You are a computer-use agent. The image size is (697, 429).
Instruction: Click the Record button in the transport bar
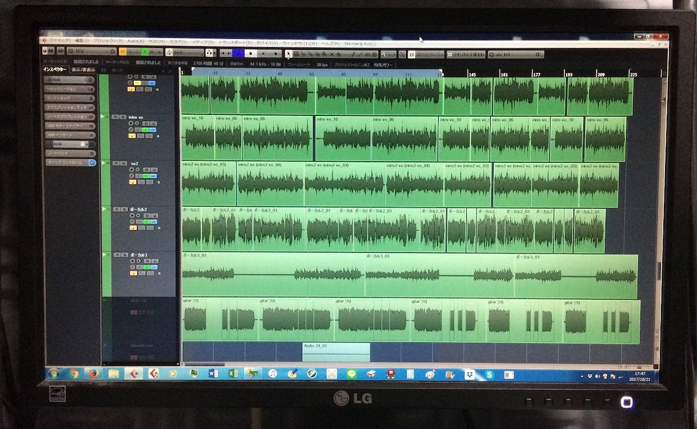click(276, 54)
